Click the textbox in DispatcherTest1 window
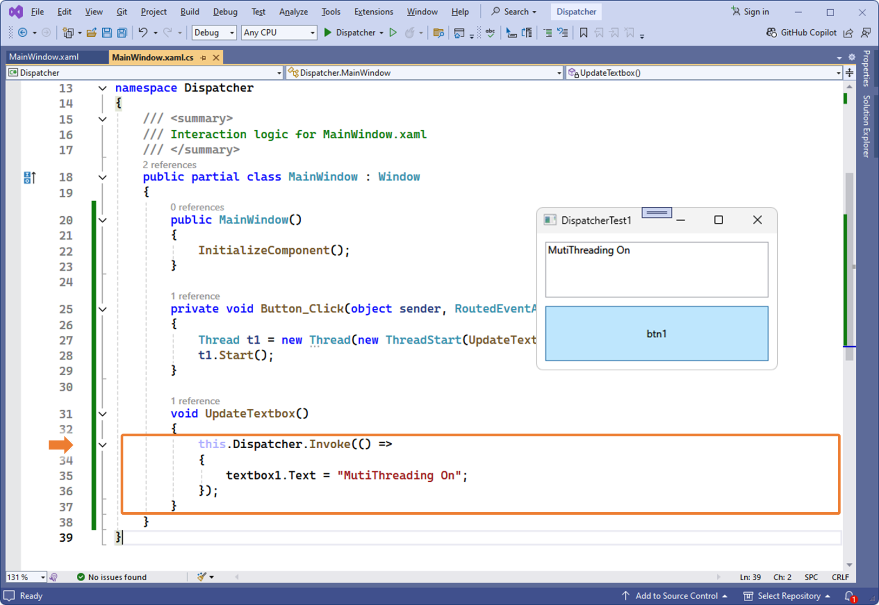The image size is (879, 605). 657,269
